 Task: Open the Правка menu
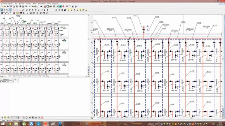pyautogui.click(x=11, y=4)
